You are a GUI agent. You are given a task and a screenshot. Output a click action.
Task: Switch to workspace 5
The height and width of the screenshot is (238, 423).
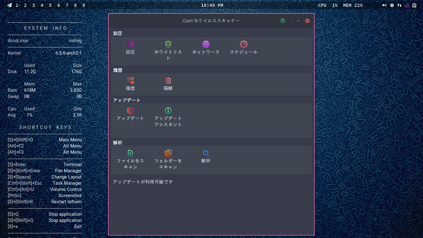[50, 5]
